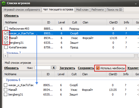Click Info ? of Небесничек493 row
139x108 pixels.
pyautogui.click(x=126, y=29)
